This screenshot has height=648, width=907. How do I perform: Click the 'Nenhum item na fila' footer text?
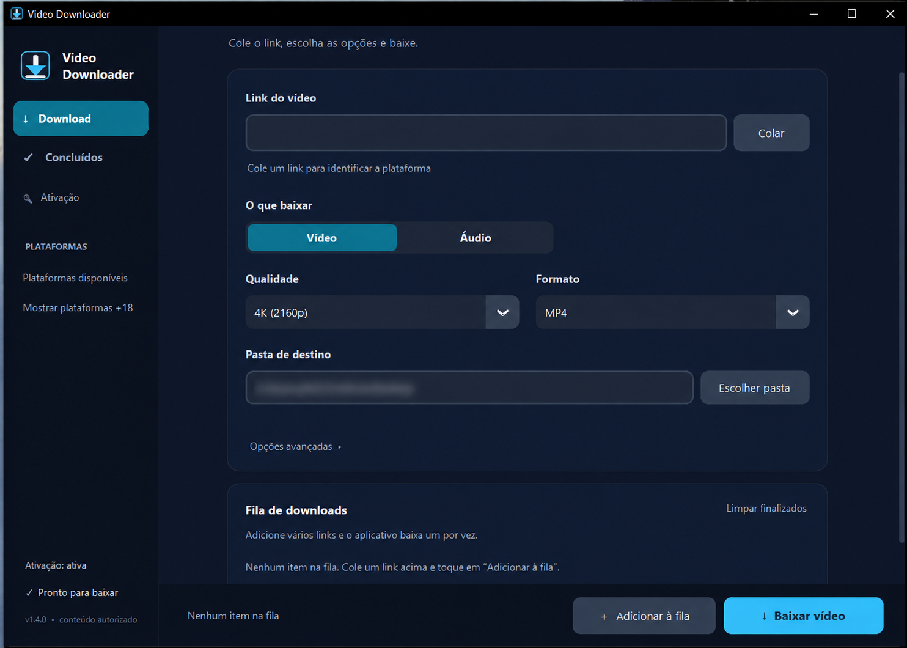(x=233, y=616)
